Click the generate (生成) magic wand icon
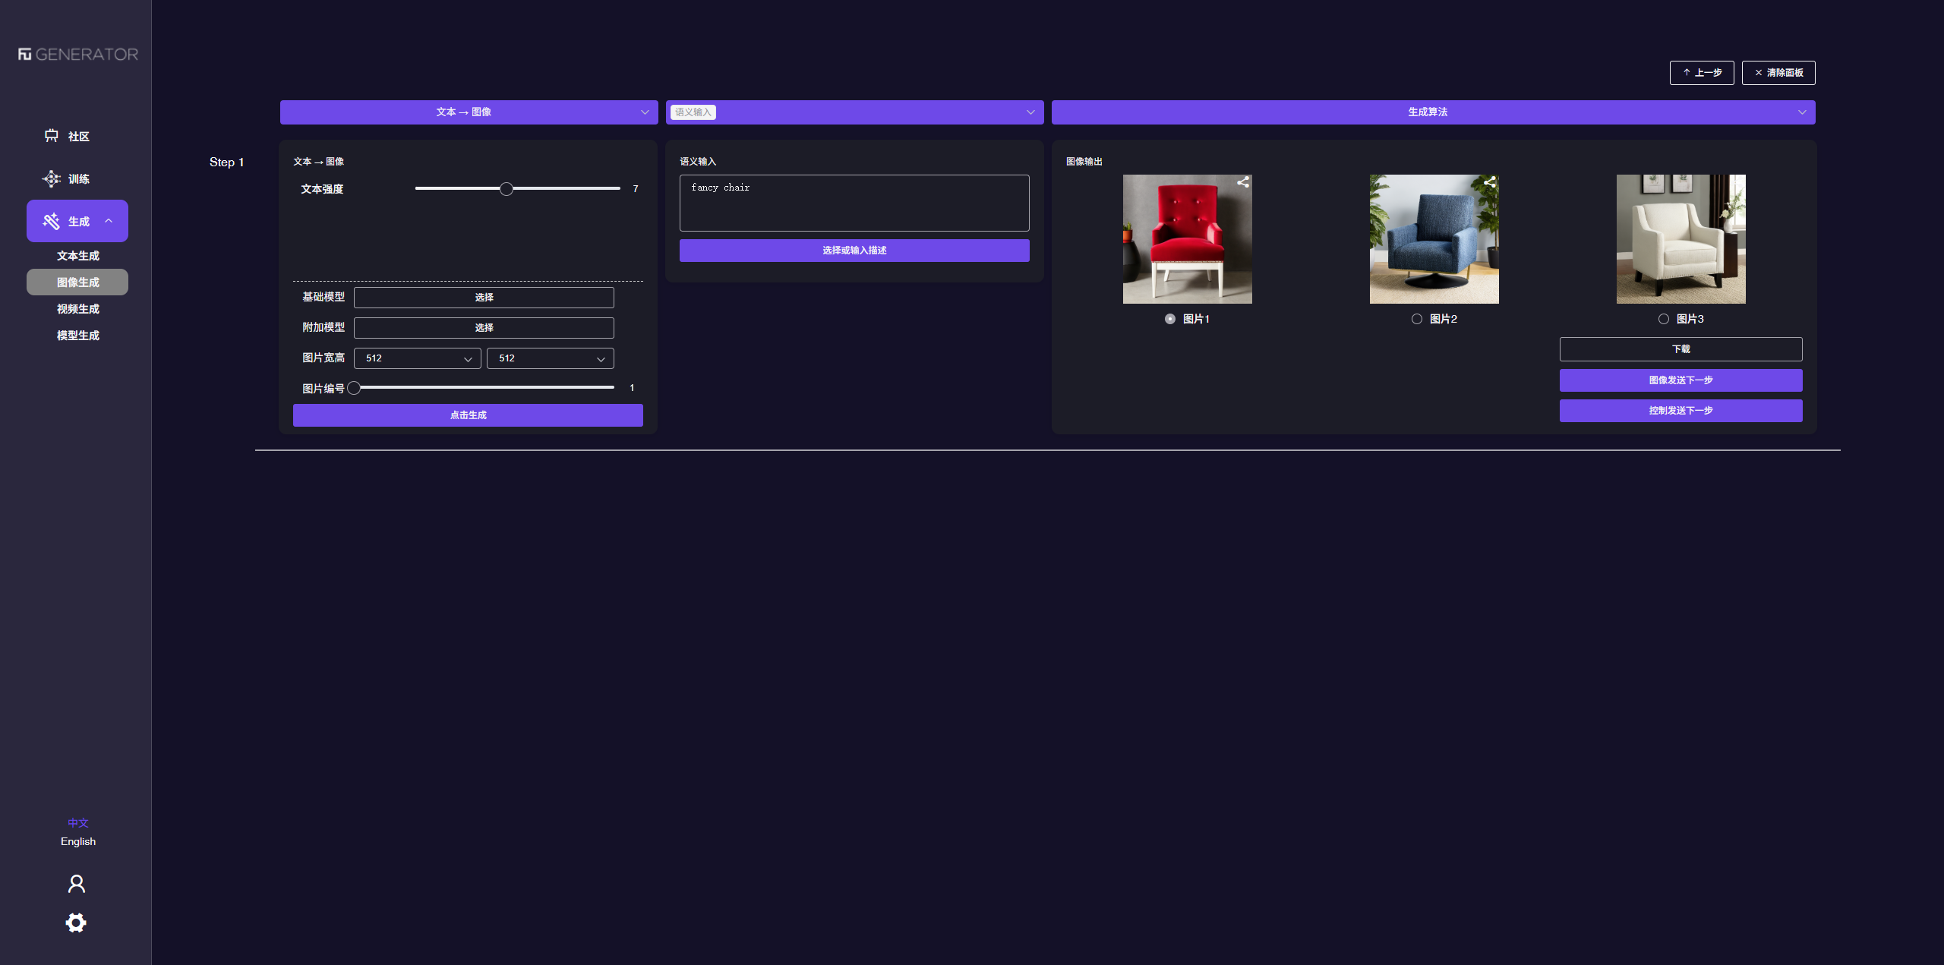This screenshot has width=1944, height=965. [52, 221]
